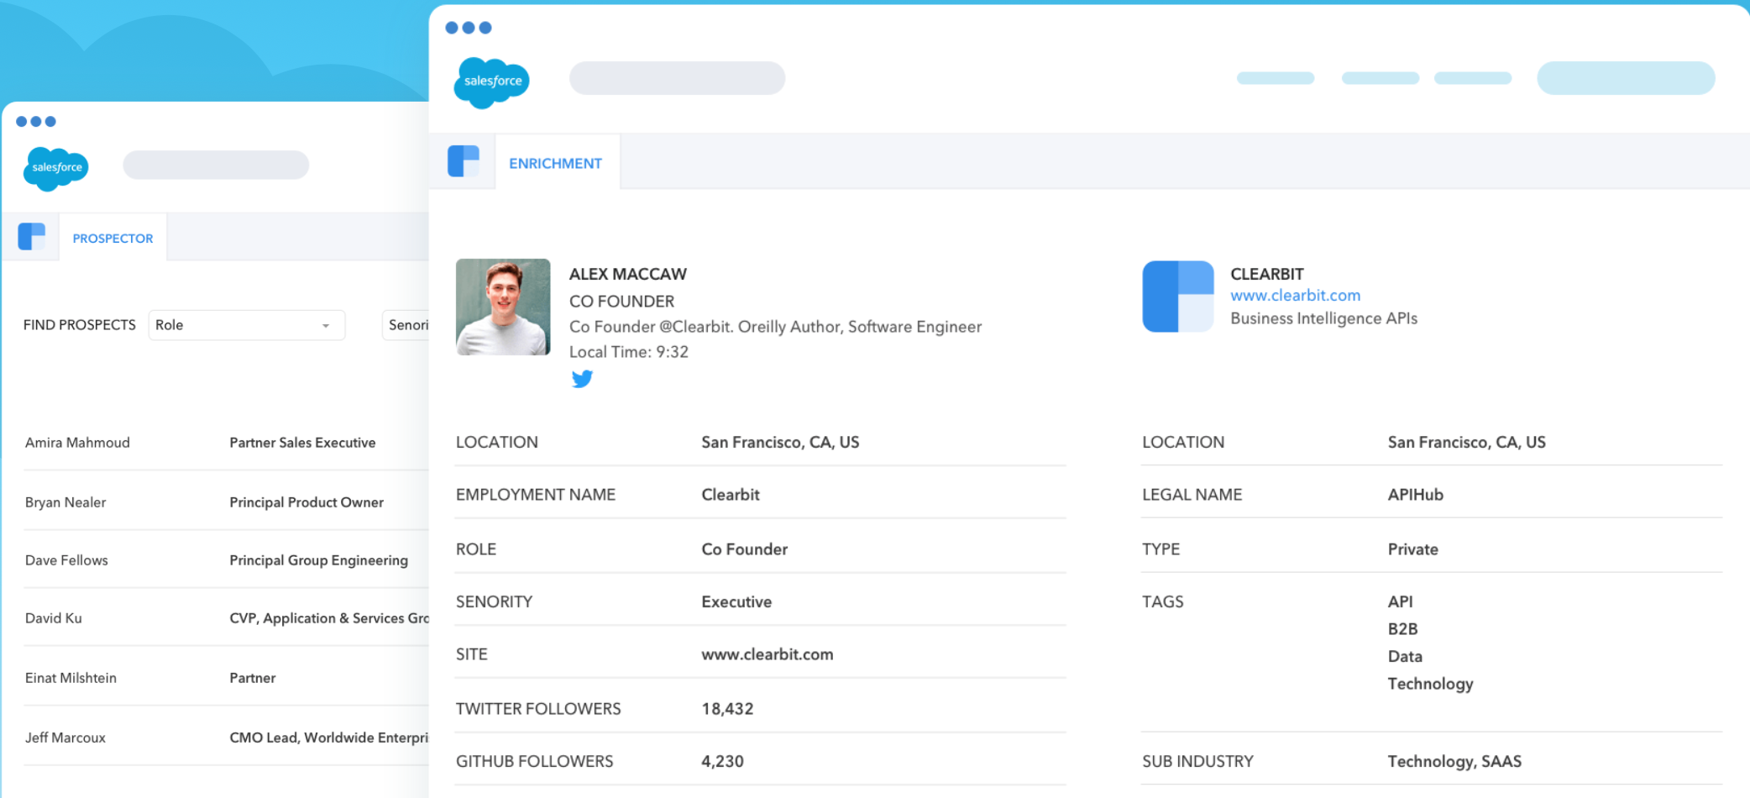
Task: Click the site value www.clearbit.com
Action: click(768, 654)
